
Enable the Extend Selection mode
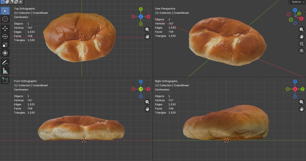coord(7,2)
